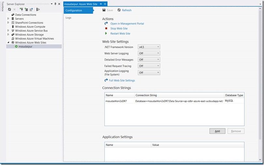Switch to the Configuration section

(x=78, y=10)
